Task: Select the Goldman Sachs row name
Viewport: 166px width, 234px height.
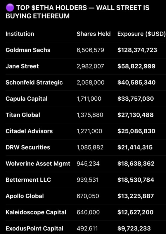Action: coord(28,50)
